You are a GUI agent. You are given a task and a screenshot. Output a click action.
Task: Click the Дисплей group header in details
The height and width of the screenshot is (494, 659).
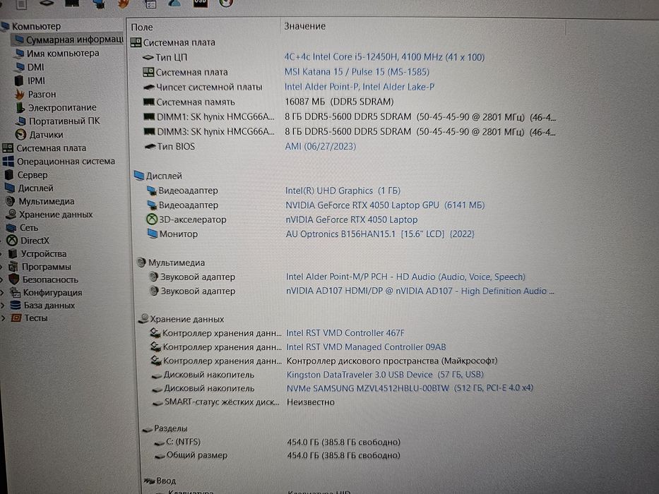(158, 176)
